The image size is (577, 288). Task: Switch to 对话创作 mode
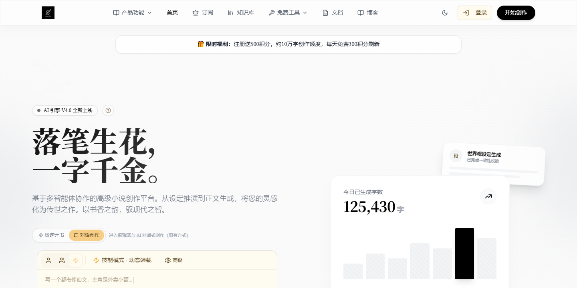pos(87,235)
